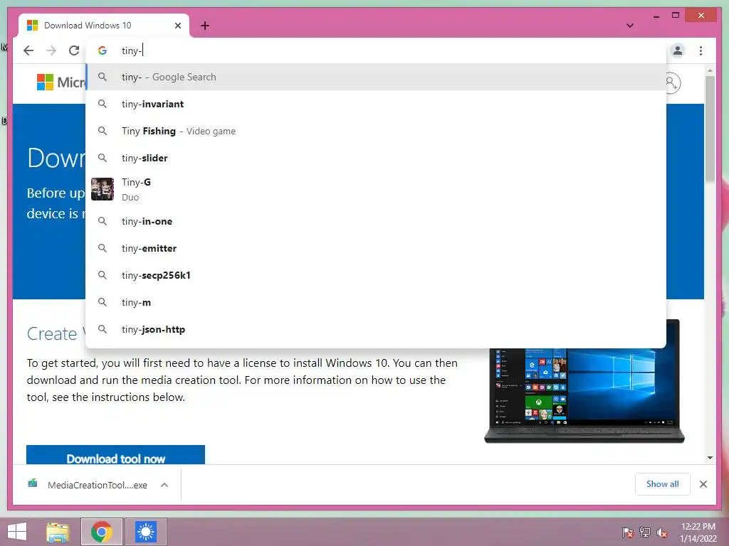Open File Explorer from the taskbar
Screen dimensions: 729x546
point(58,532)
